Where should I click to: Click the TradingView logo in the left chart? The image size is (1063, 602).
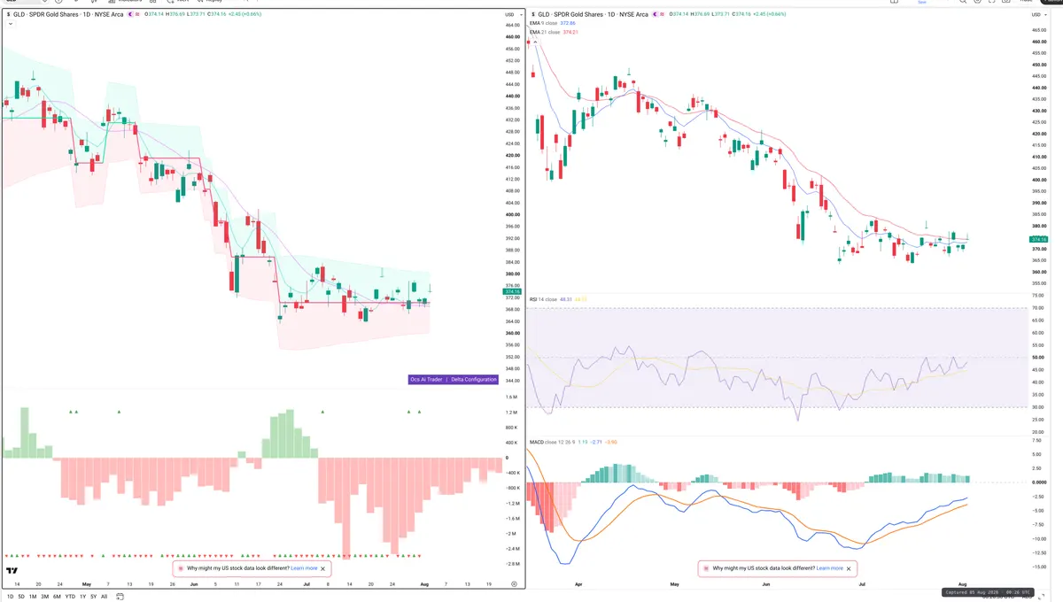point(12,571)
